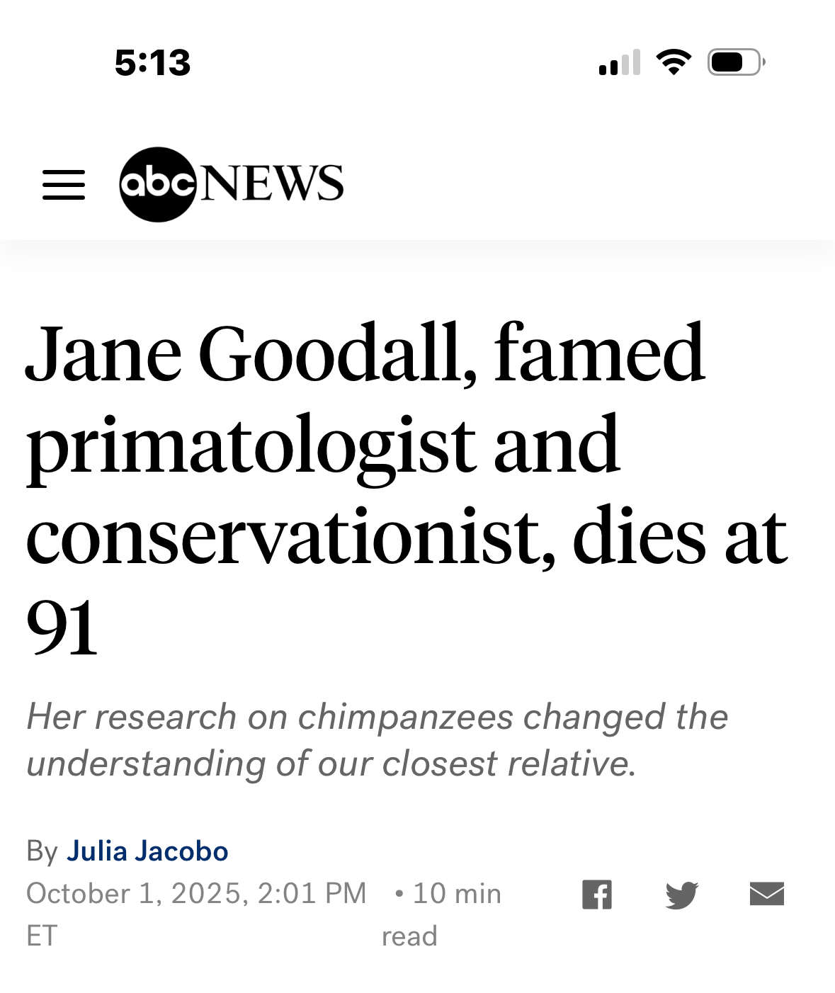
Task: Open the hamburger navigation menu
Action: tap(64, 185)
